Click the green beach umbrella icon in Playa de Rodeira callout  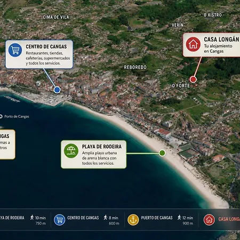coord(71,151)
